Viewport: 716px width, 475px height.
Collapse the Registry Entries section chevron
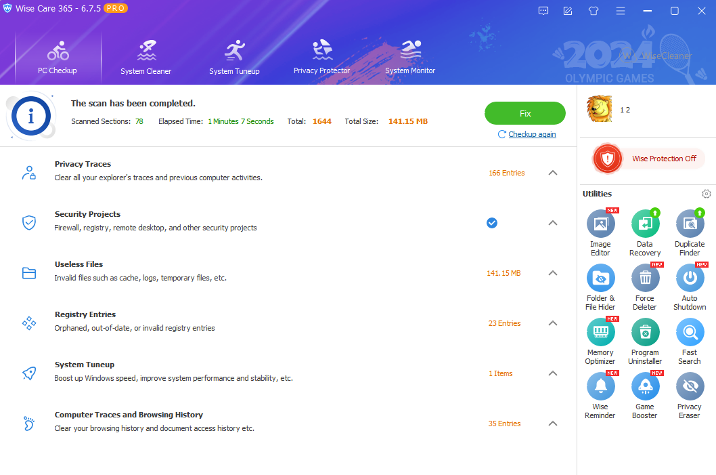pos(552,323)
